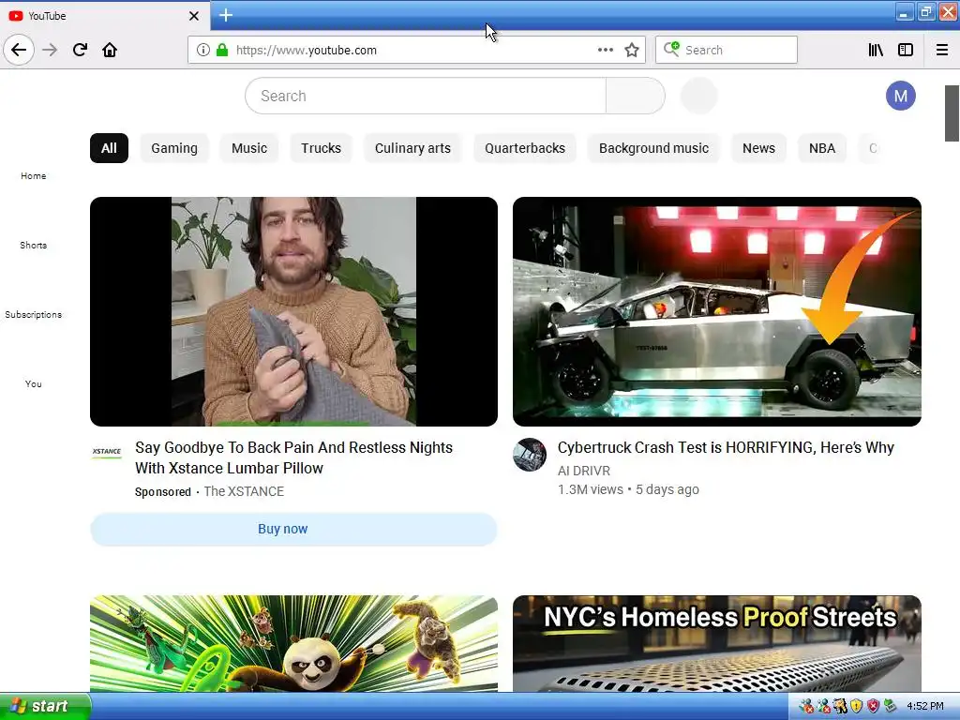Submit search with the YouTube search button
The height and width of the screenshot is (720, 960).
(636, 96)
